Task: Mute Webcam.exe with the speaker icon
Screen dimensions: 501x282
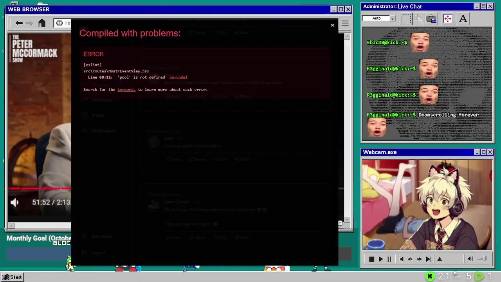Action: [470, 259]
